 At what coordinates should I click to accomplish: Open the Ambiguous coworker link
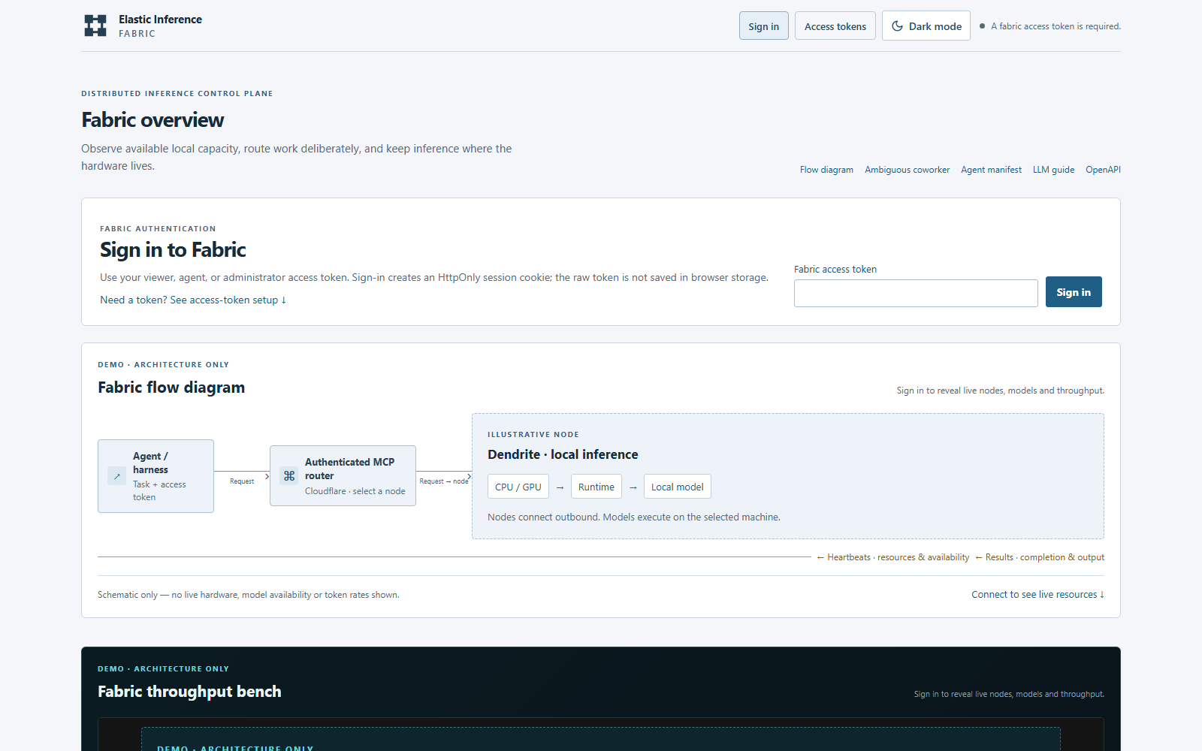click(907, 170)
